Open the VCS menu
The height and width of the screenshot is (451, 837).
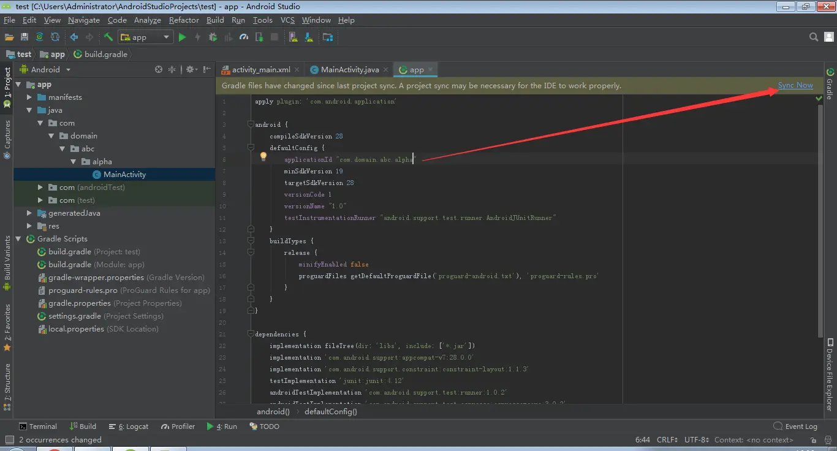[x=287, y=20]
